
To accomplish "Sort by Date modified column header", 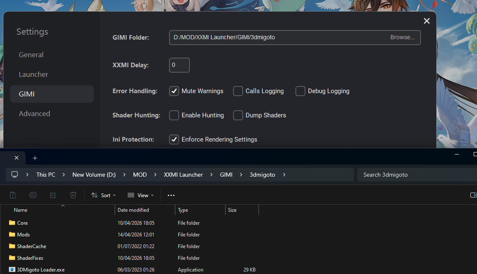I will (145, 210).
